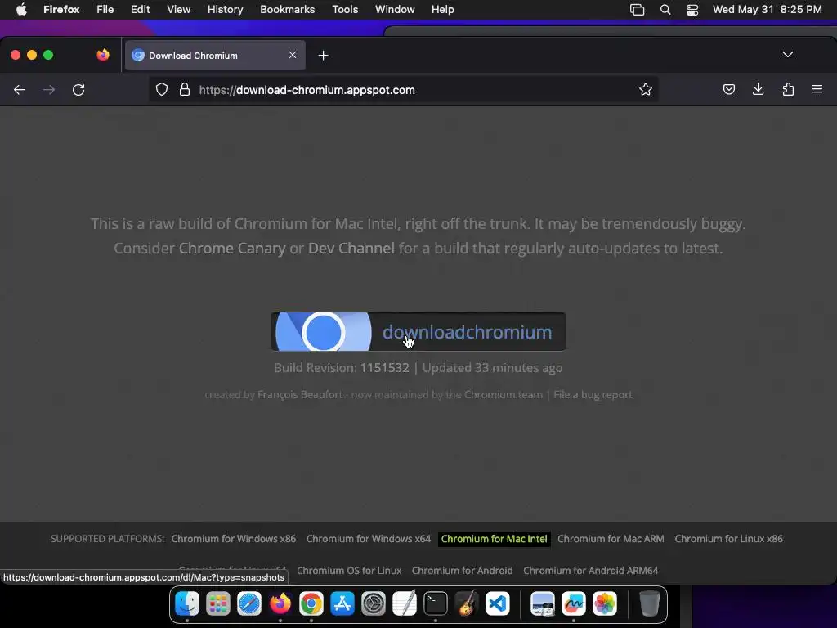This screenshot has width=837, height=628.
Task: Click the File a bug report link
Action: click(x=593, y=395)
